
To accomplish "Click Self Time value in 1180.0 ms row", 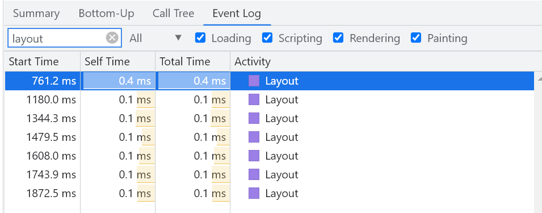I will [135, 99].
